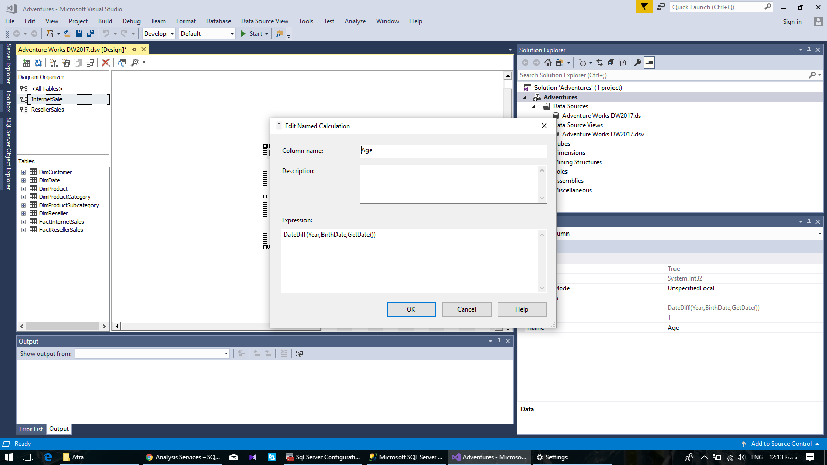Click the Pending Changes Filter icon
827x465 pixels.
coord(583,63)
